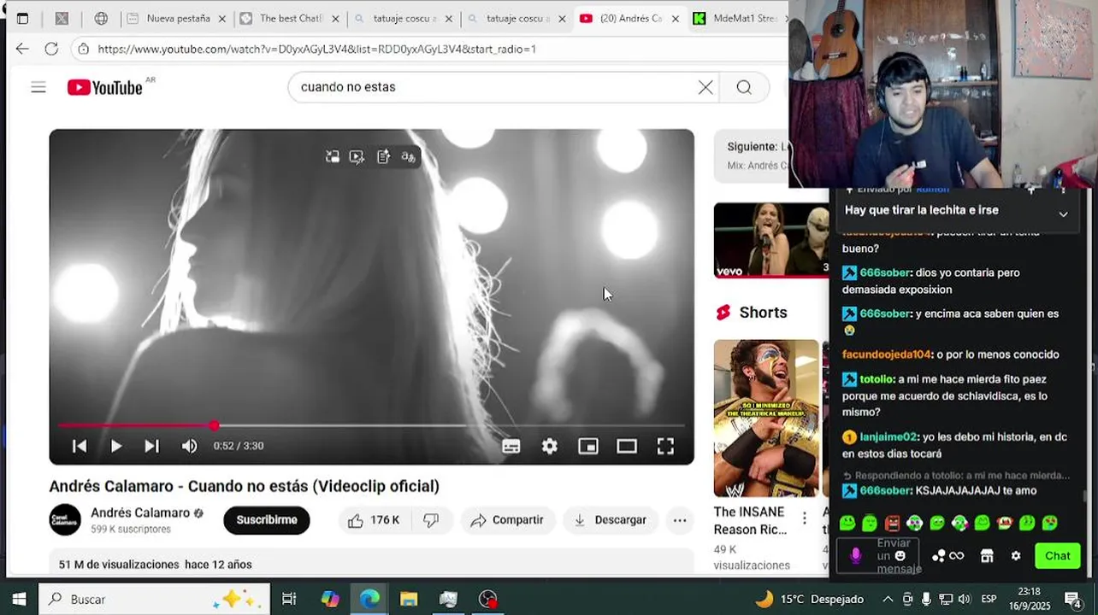Click the magnifier search button
Screen dimensions: 1098x615
tap(744, 87)
